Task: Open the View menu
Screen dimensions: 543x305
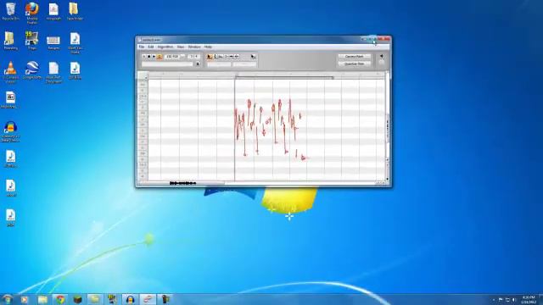Action: coord(181,47)
